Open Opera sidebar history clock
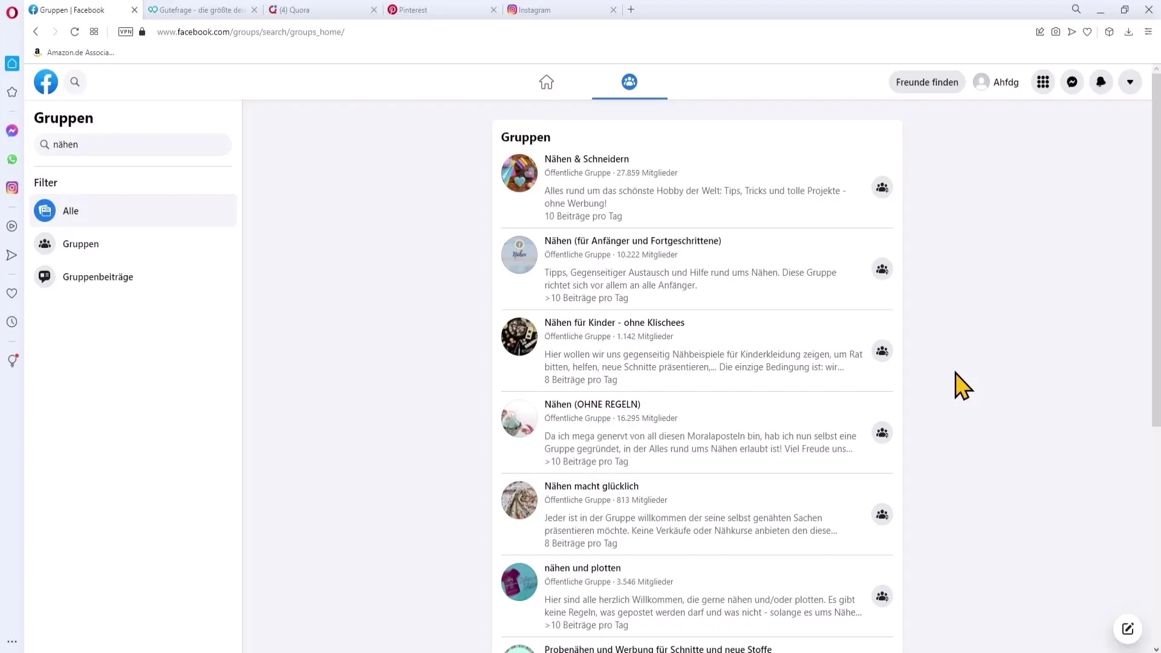 tap(12, 322)
